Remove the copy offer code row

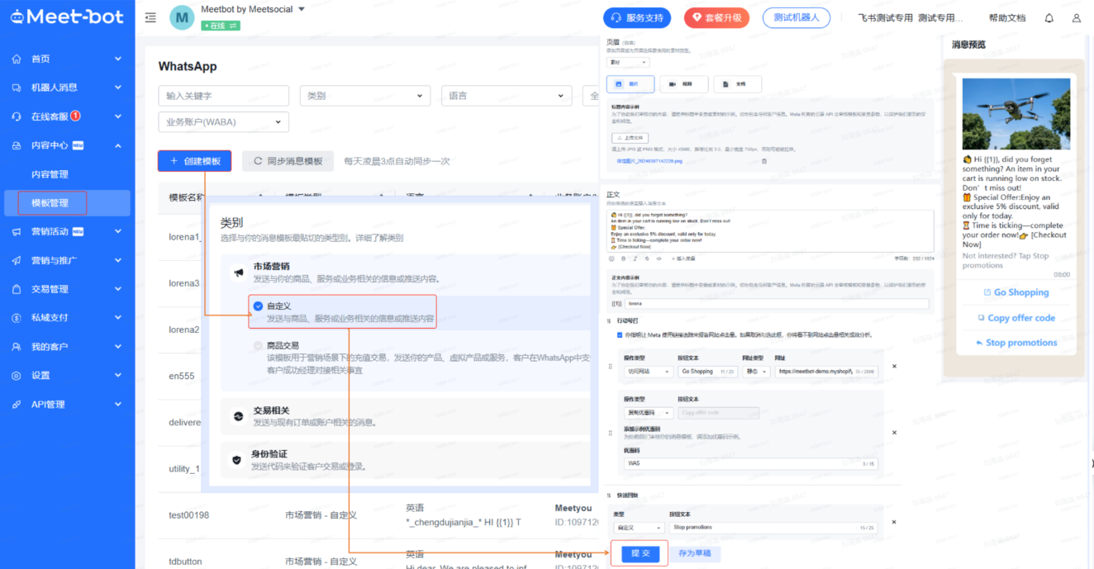tap(894, 432)
